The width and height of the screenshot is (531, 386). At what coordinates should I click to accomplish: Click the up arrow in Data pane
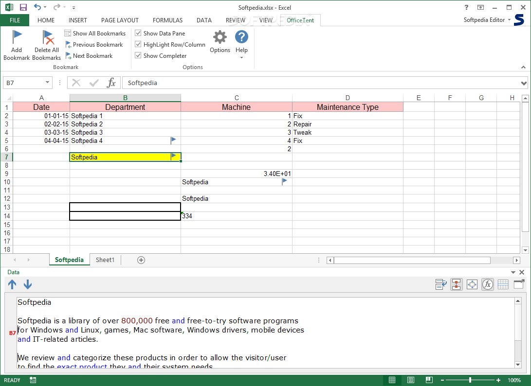[12, 284]
